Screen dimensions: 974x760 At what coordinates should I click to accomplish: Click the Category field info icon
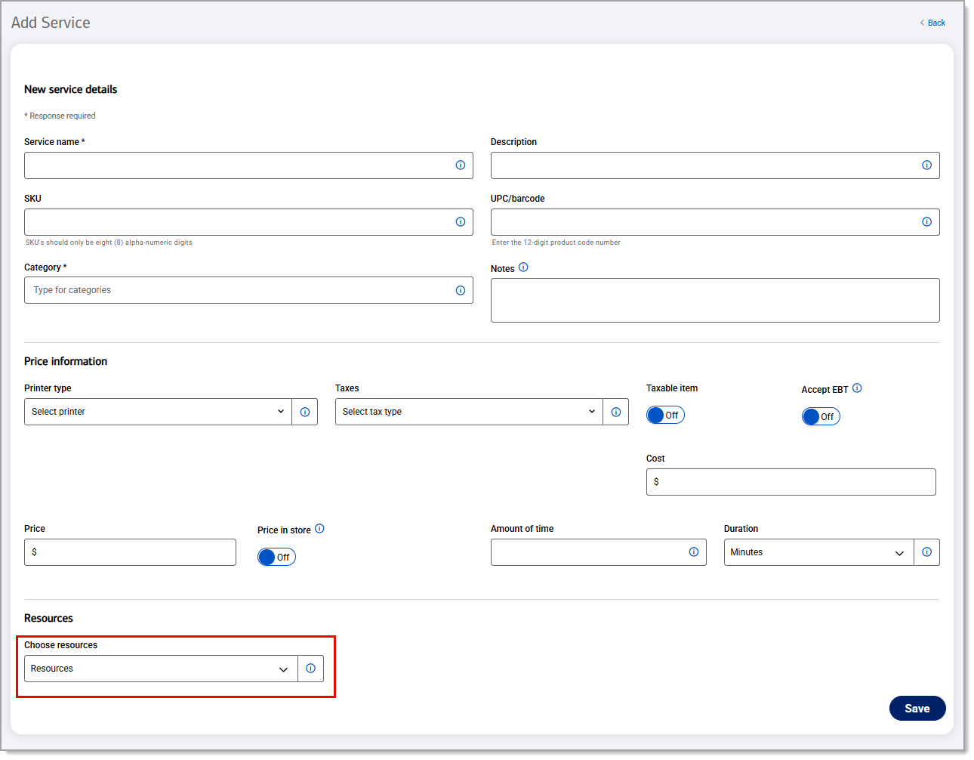[x=461, y=291]
